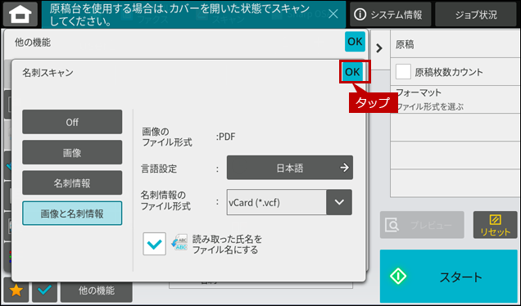Select the 画像と名刺情報 option
The width and height of the screenshot is (521, 306).
pos(72,214)
